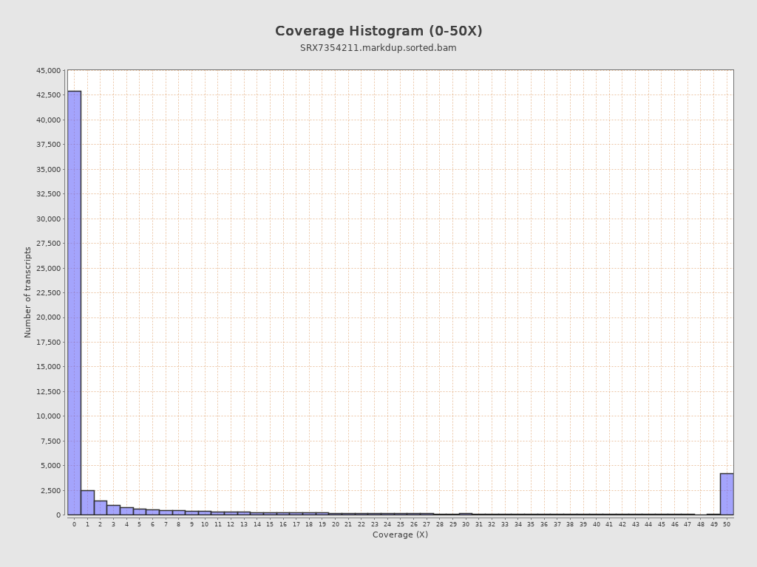Click the x-axis tick label 25
The width and height of the screenshot is (757, 567).
click(401, 524)
